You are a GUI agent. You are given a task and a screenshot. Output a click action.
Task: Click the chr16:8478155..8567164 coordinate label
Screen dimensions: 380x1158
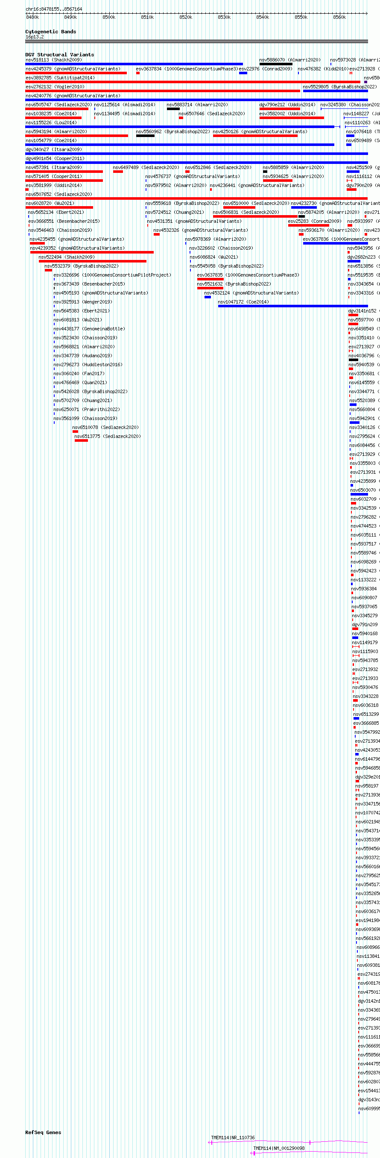54,9
